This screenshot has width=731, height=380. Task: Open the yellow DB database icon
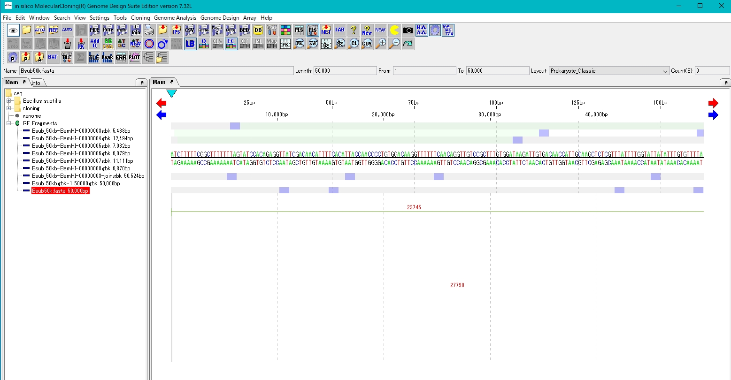tap(258, 30)
